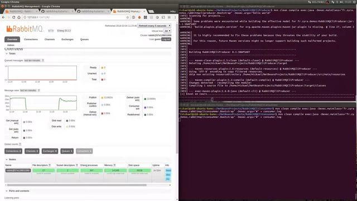The image size is (357, 201).
Task: Click the Erlang processes value cell
Action: [x=91, y=170]
